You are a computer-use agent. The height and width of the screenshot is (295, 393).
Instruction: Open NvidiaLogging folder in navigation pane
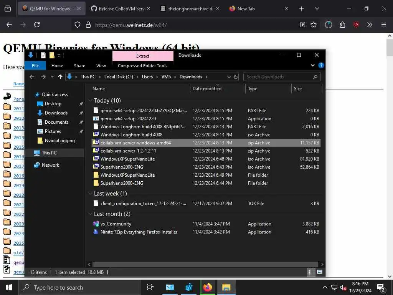tap(59, 141)
